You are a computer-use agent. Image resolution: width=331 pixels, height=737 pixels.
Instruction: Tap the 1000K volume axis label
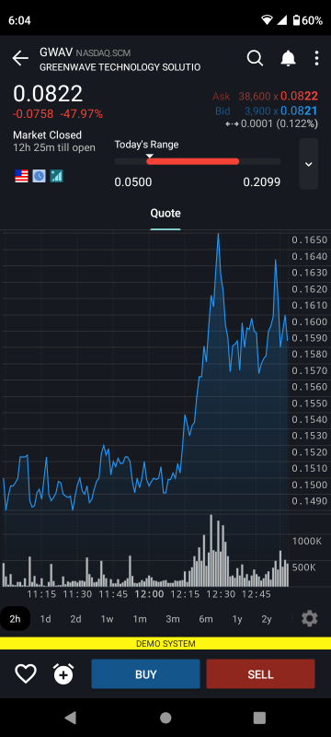pos(308,541)
